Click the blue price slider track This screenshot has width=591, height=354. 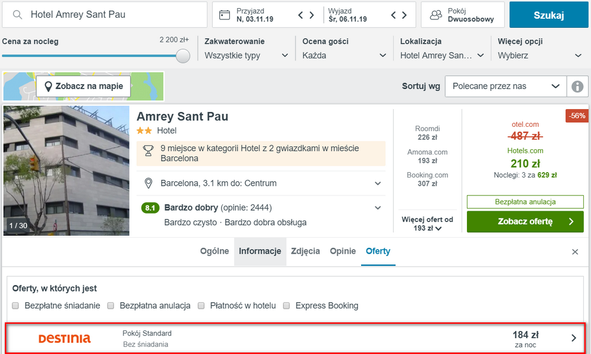(x=89, y=55)
